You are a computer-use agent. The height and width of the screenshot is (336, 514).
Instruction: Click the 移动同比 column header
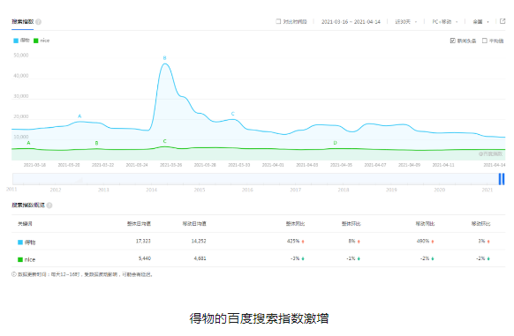pos(425,224)
